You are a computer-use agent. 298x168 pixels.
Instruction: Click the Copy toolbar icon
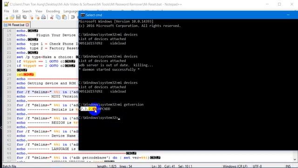(x=58, y=17)
